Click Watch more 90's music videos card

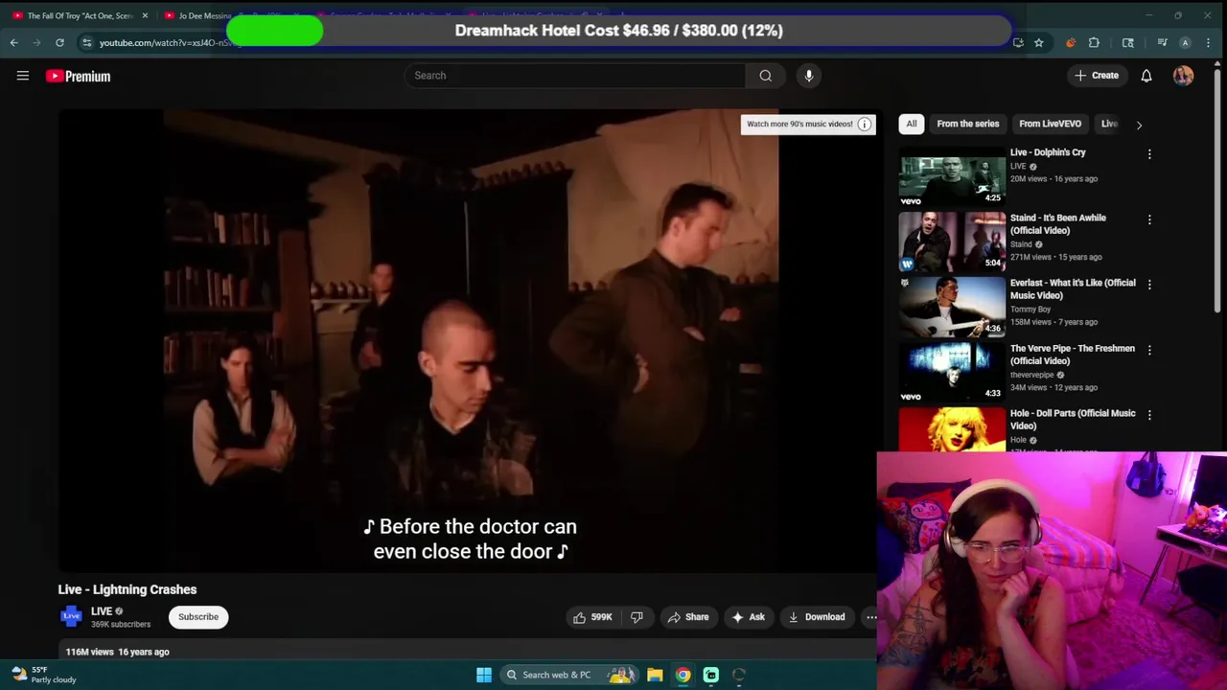[807, 124]
